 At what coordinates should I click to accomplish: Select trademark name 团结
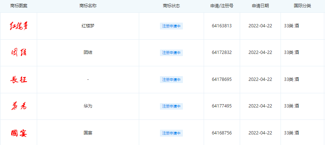88,52
